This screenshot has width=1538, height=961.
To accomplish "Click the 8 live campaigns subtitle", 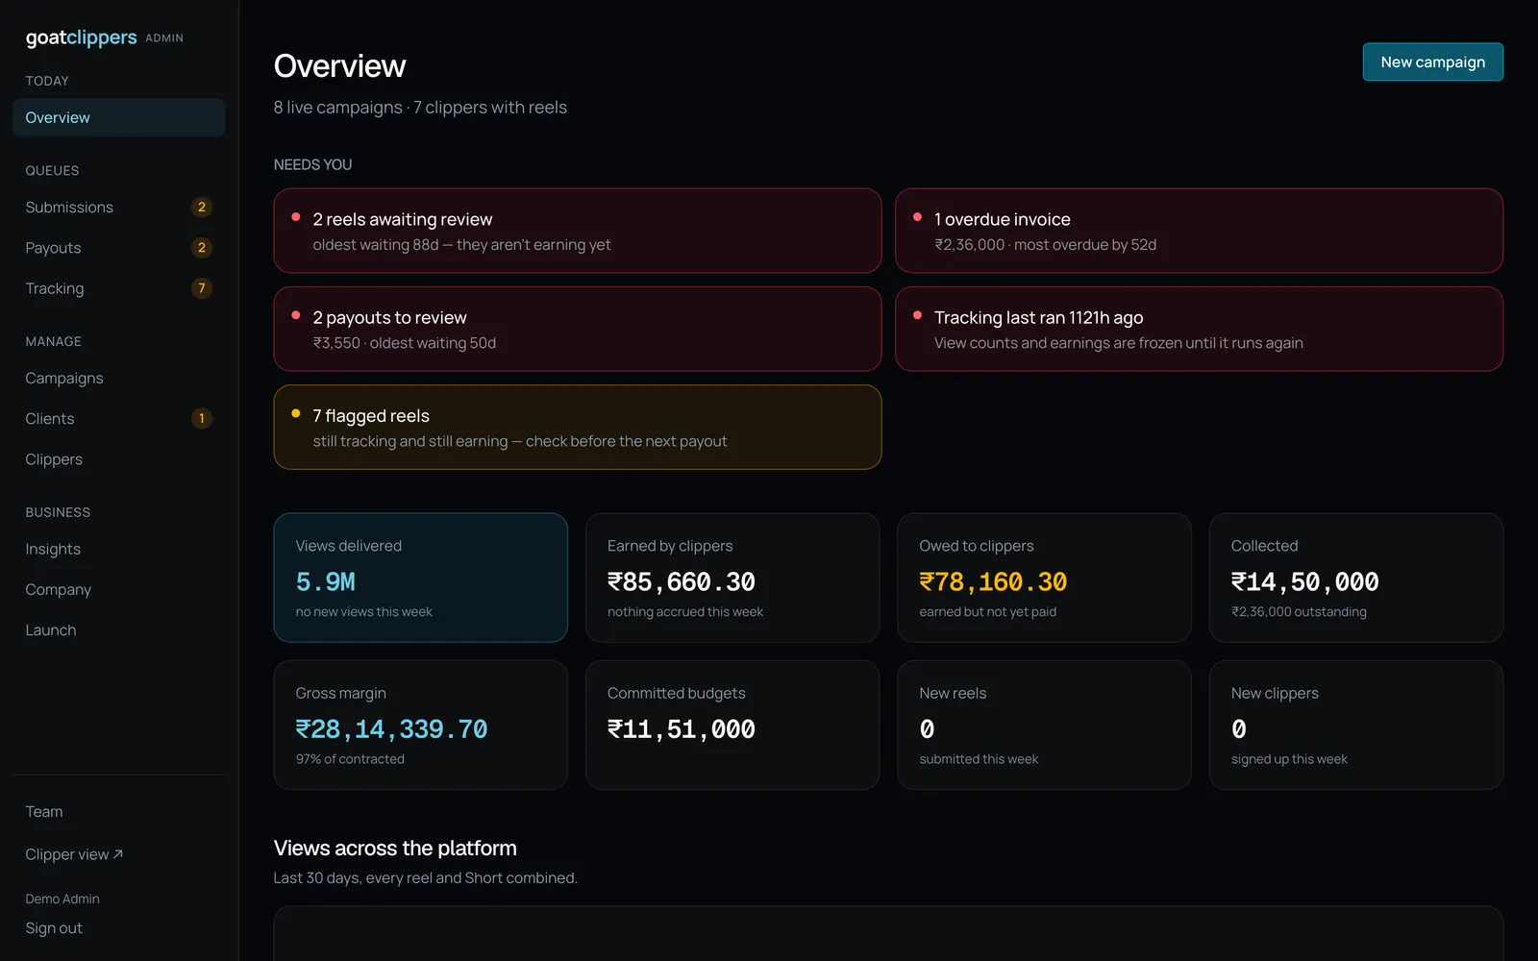I will (420, 108).
